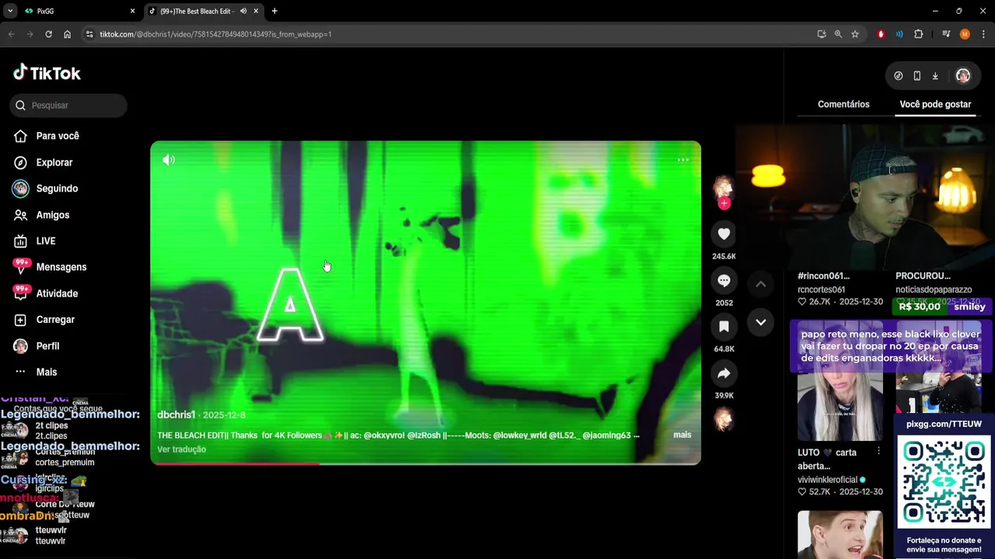Open noticiasdopaparazzo channel link

[x=934, y=290]
